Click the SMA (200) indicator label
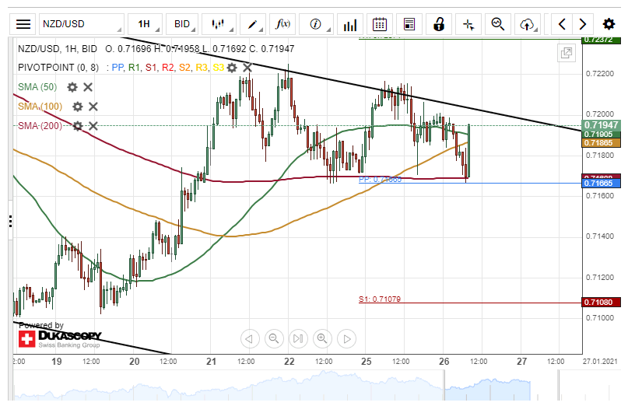628x406 pixels. click(40, 126)
